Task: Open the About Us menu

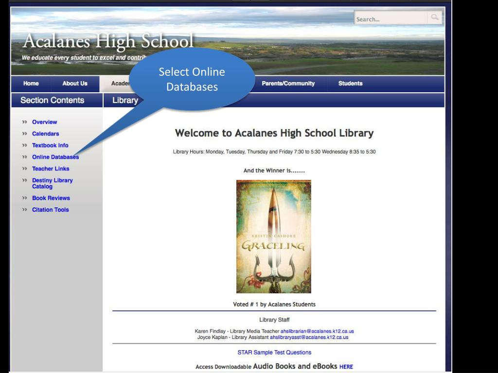Action: click(75, 84)
